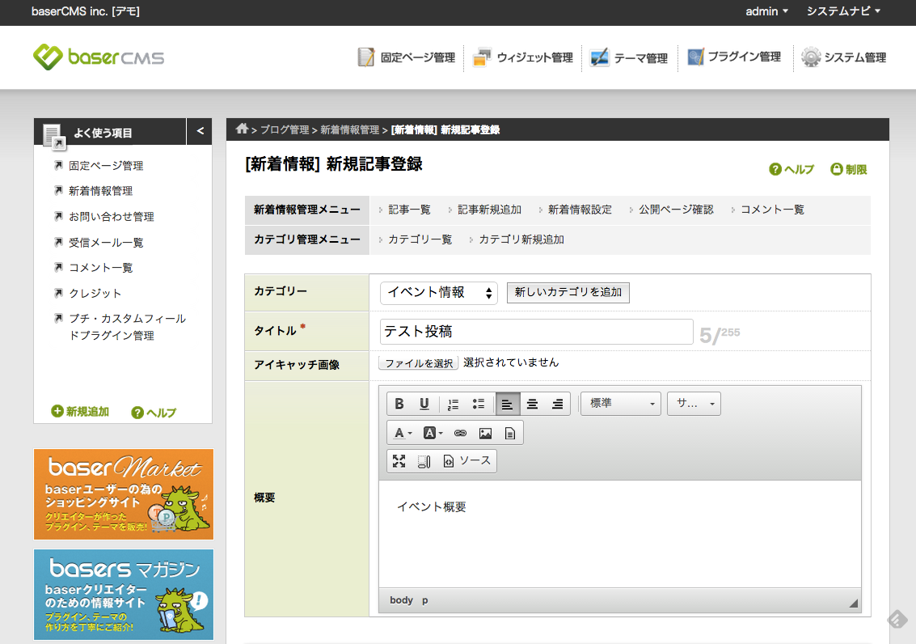The width and height of the screenshot is (916, 644).
Task: Toggle left alignment button
Action: tap(507, 404)
